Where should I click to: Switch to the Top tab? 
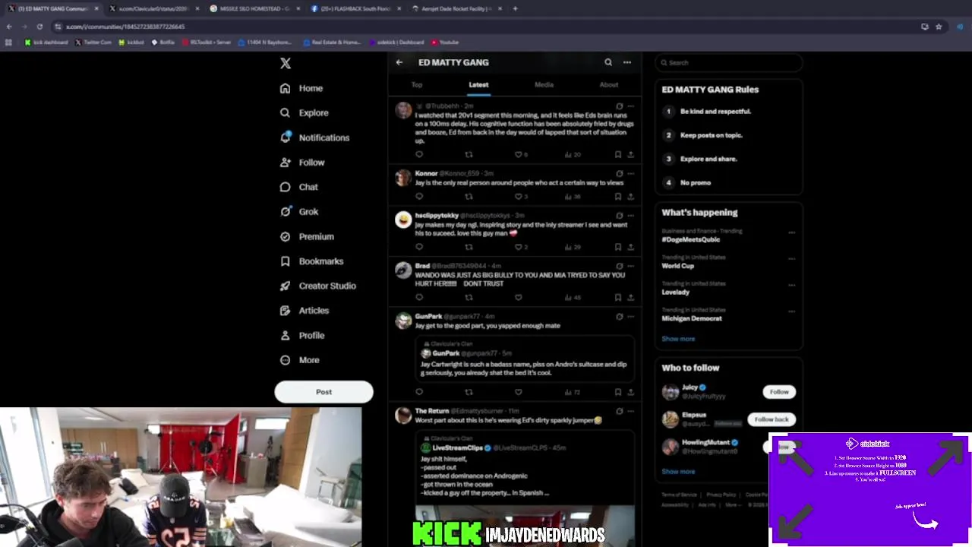pos(417,85)
